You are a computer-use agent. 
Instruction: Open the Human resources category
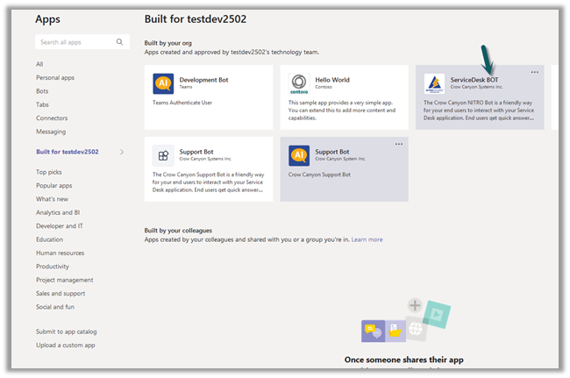point(60,253)
